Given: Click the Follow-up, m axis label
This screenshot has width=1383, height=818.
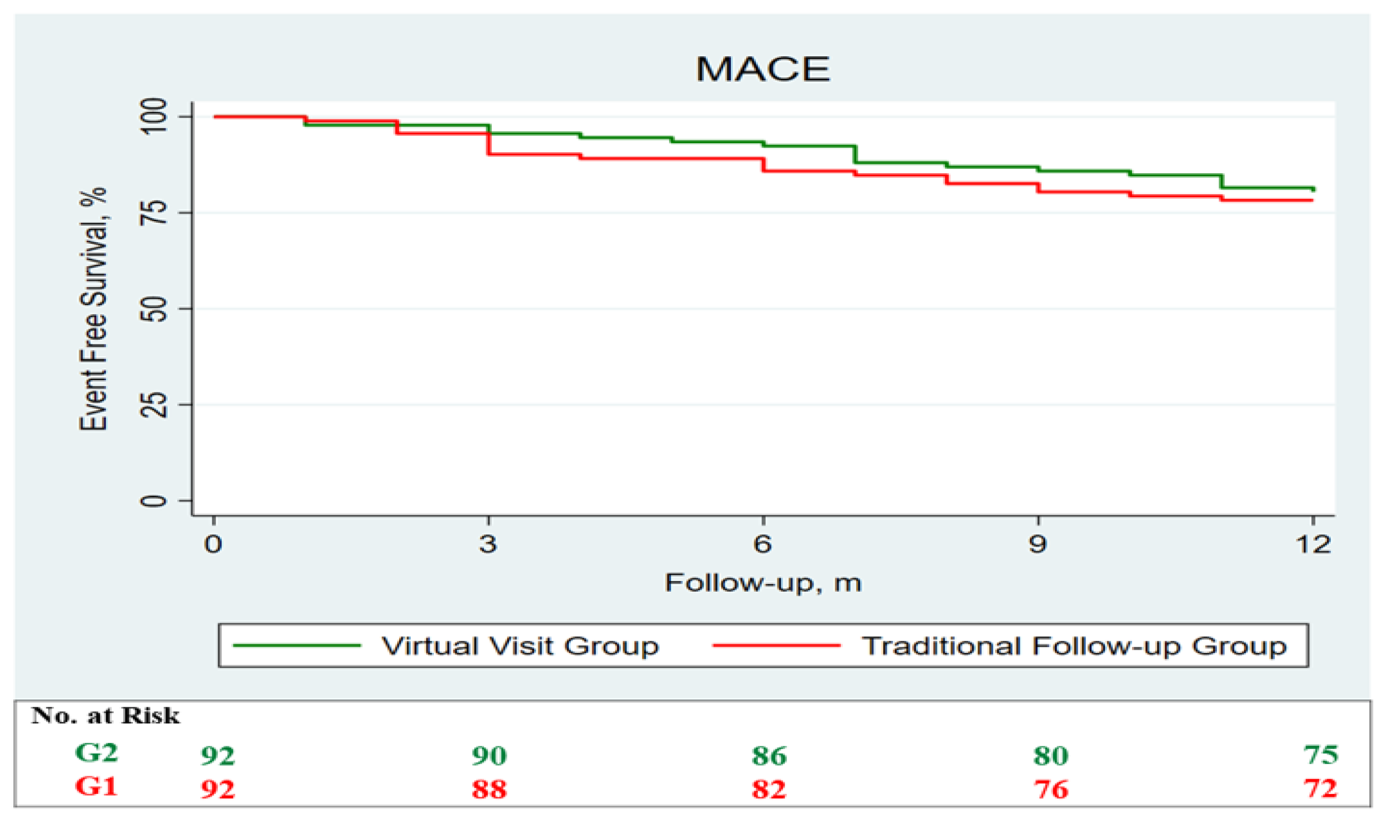Looking at the screenshot, I should (763, 582).
